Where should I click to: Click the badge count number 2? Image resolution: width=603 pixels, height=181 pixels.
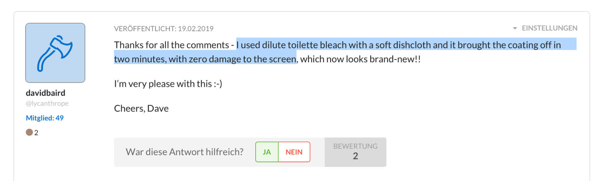point(36,133)
